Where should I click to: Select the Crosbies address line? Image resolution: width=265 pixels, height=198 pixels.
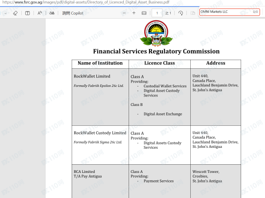(x=200, y=176)
